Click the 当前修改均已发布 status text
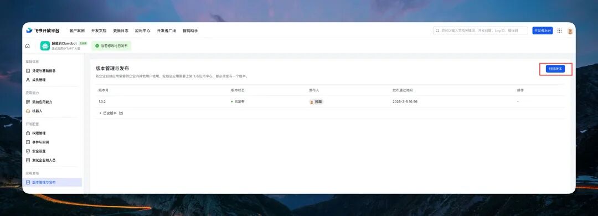Image resolution: width=598 pixels, height=216 pixels. [x=114, y=46]
